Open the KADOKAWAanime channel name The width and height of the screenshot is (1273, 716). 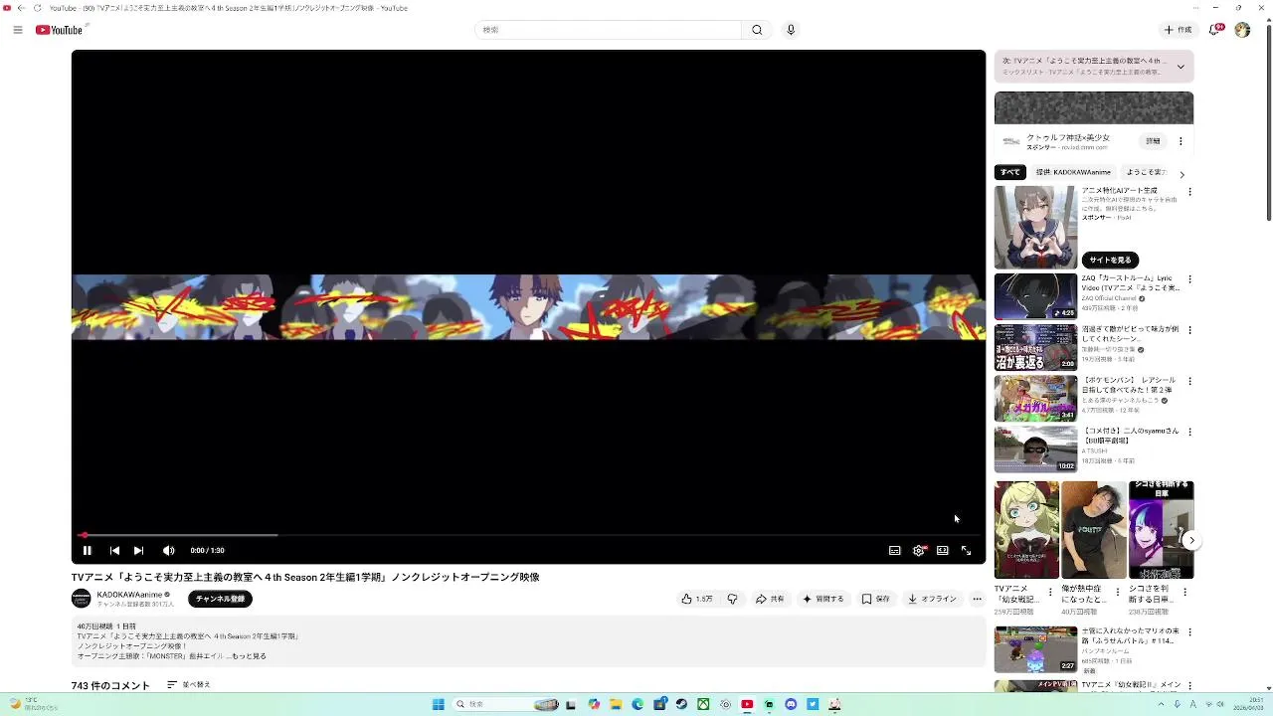129,595
